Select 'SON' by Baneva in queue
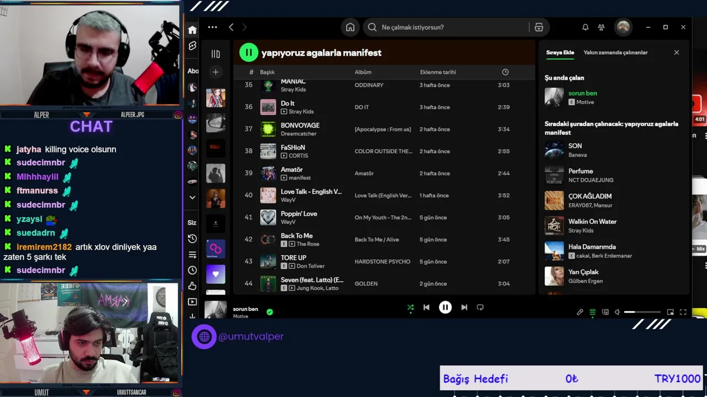 613,150
